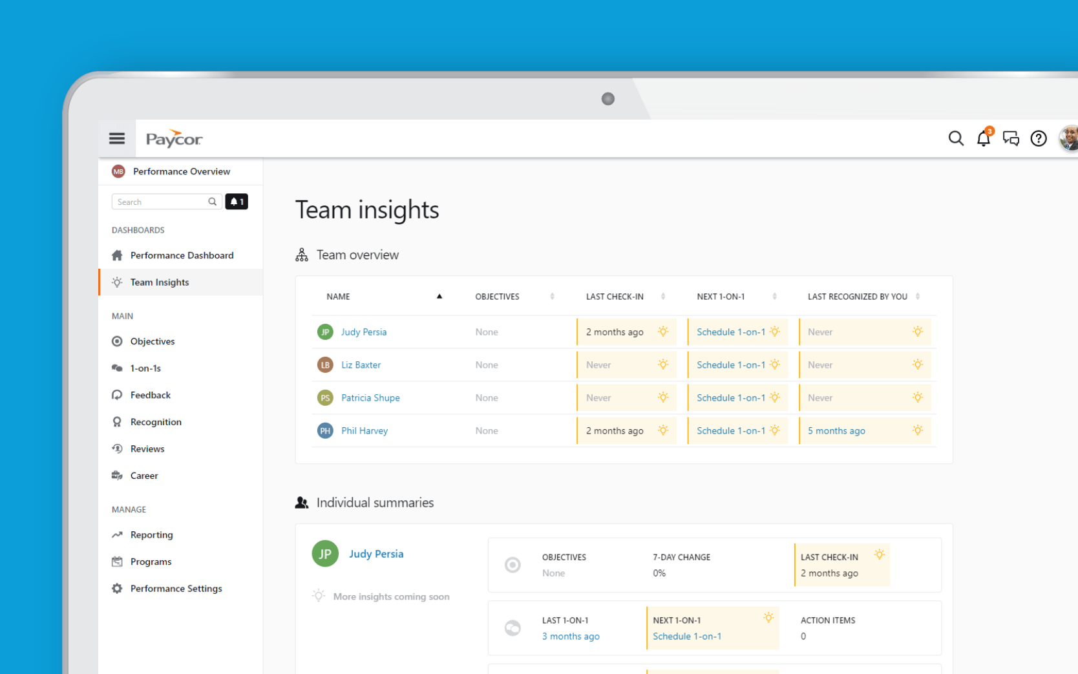Sort table by Objectives column

click(552, 297)
